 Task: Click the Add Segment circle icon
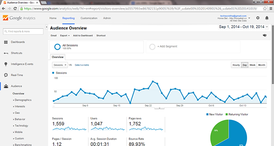point(152,47)
